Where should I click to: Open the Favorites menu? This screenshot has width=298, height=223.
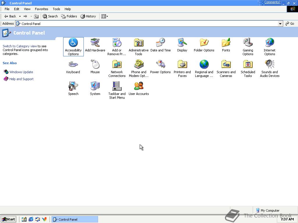point(41,9)
